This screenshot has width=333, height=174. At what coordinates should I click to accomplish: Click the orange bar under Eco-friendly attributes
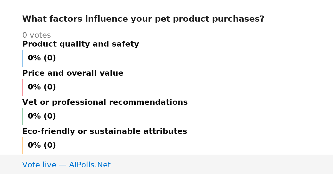coord(22,145)
